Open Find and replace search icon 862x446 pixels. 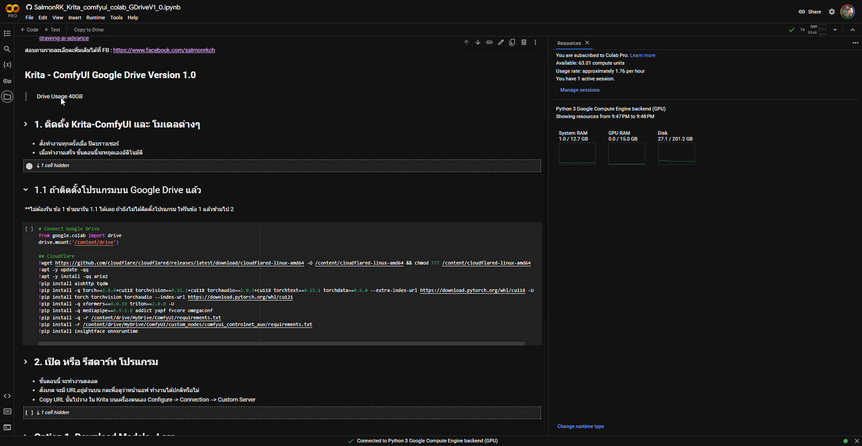tap(7, 49)
